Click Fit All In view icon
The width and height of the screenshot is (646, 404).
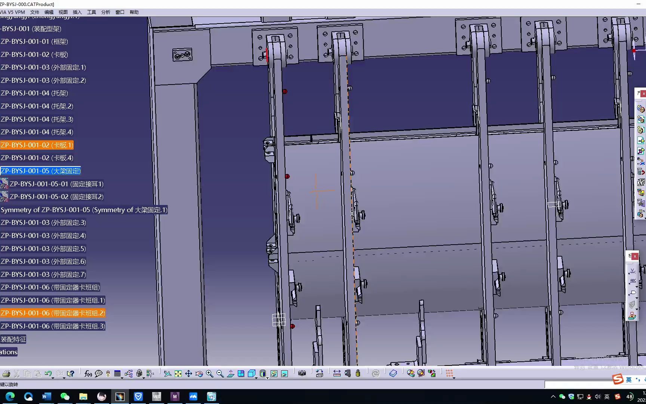[178, 373]
